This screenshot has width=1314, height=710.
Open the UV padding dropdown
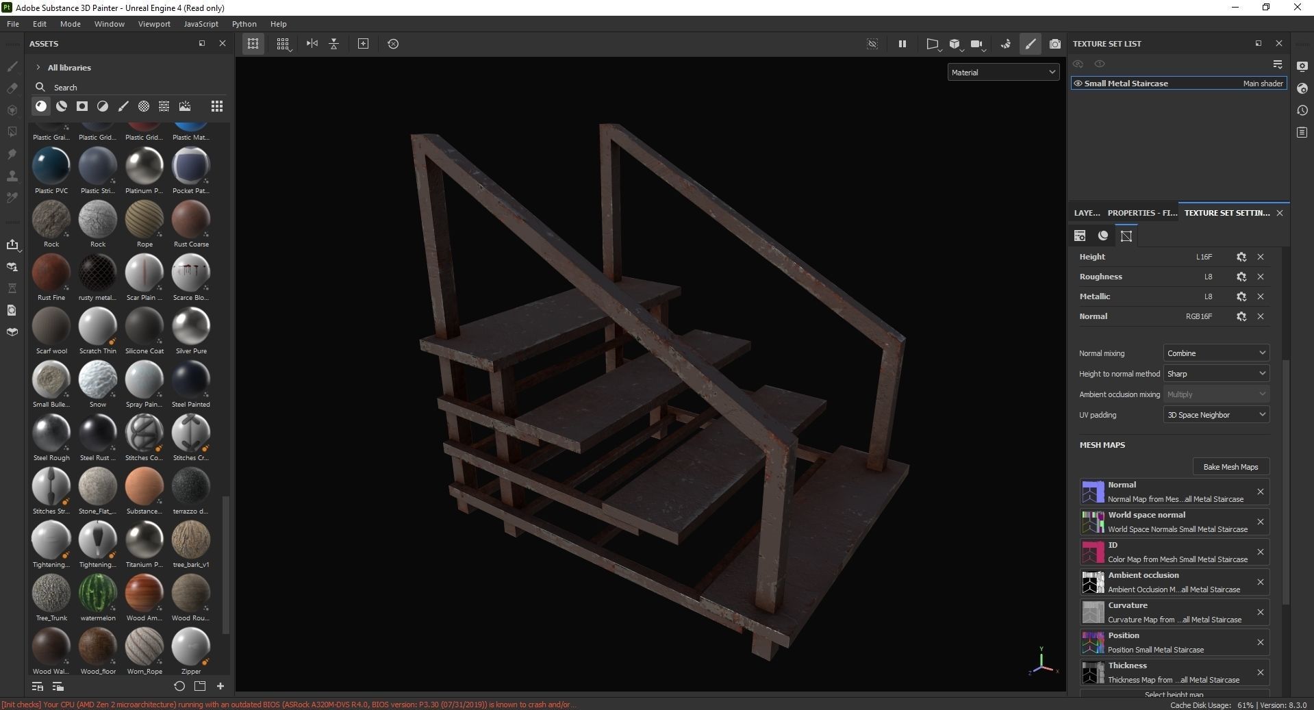point(1216,414)
